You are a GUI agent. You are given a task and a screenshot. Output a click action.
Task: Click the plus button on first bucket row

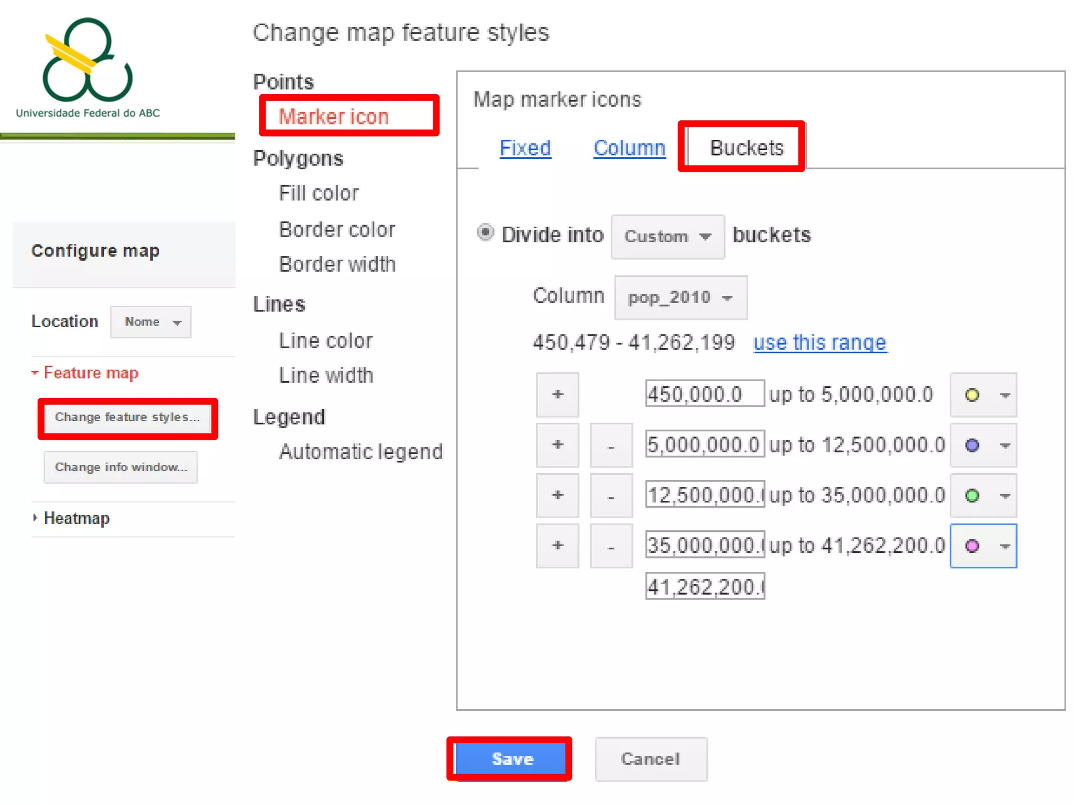557,394
